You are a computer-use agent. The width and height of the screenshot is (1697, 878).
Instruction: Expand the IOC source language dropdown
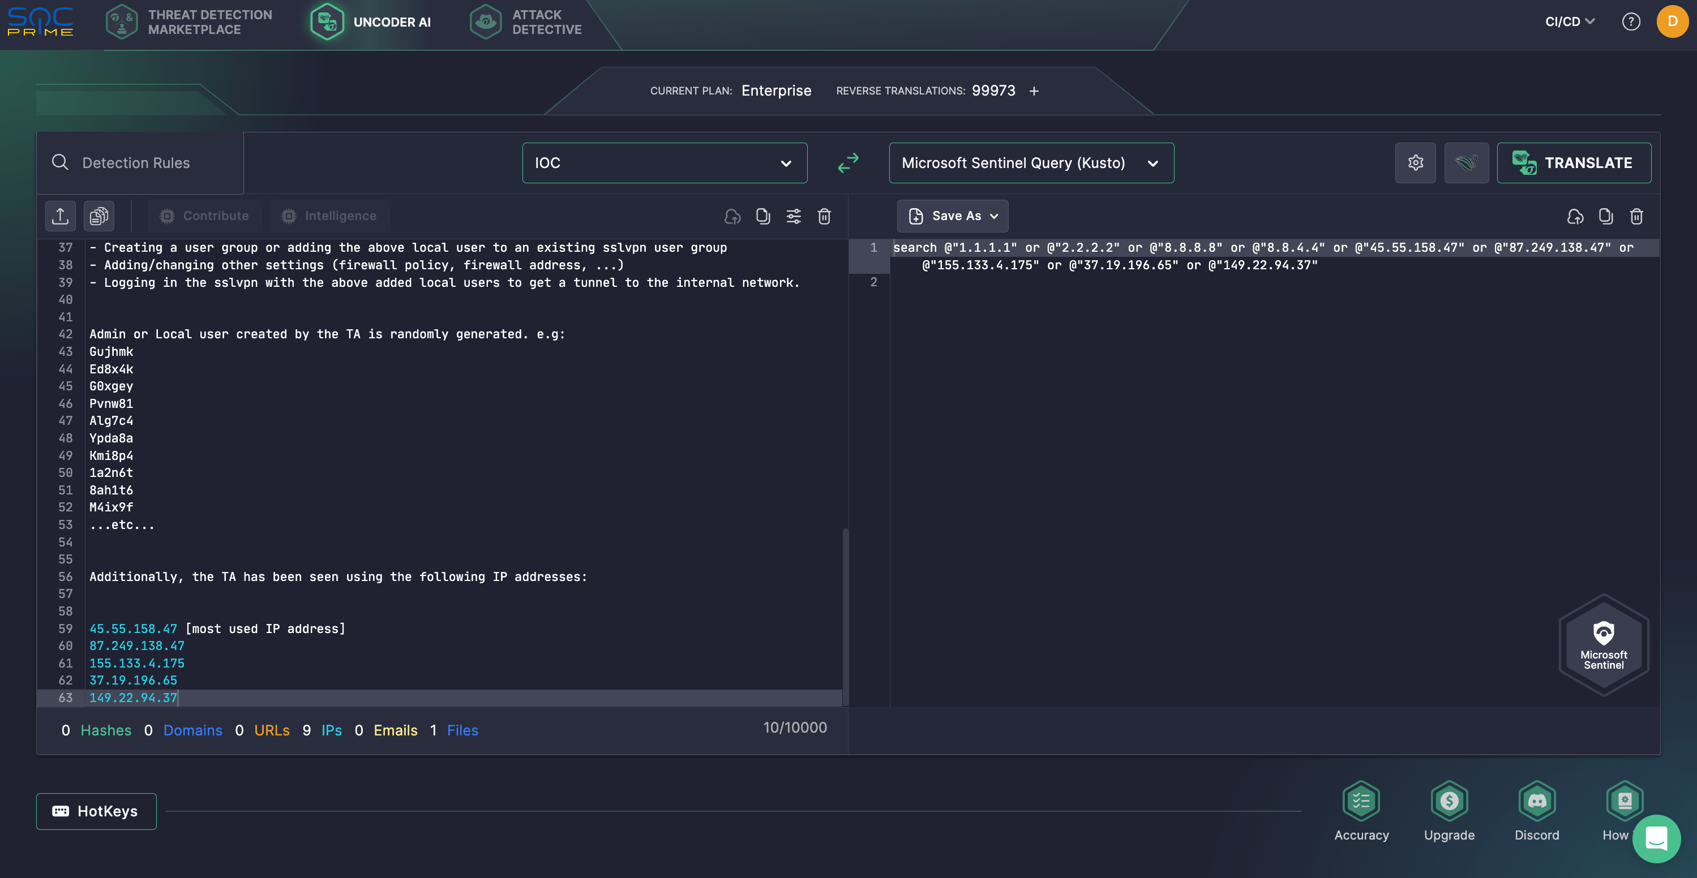pos(664,162)
